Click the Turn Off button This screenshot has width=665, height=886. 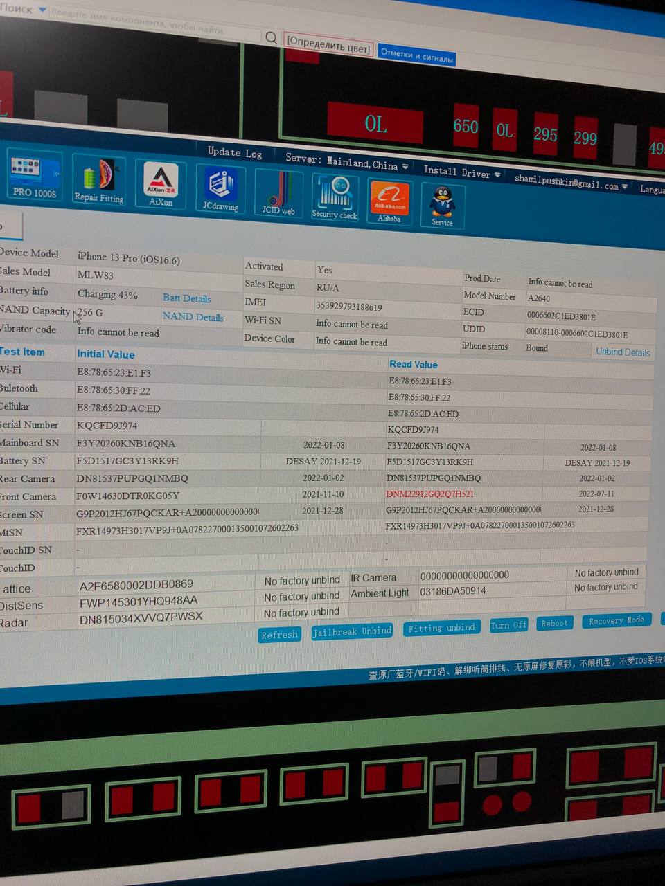click(x=508, y=625)
